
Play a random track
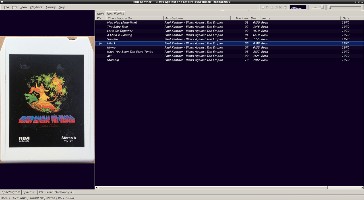(285, 7)
